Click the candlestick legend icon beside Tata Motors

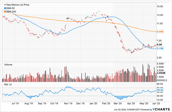5,5
